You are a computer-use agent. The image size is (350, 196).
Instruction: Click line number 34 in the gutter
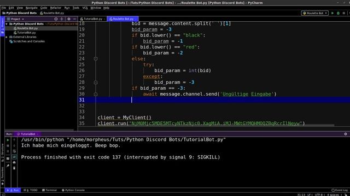click(x=81, y=118)
